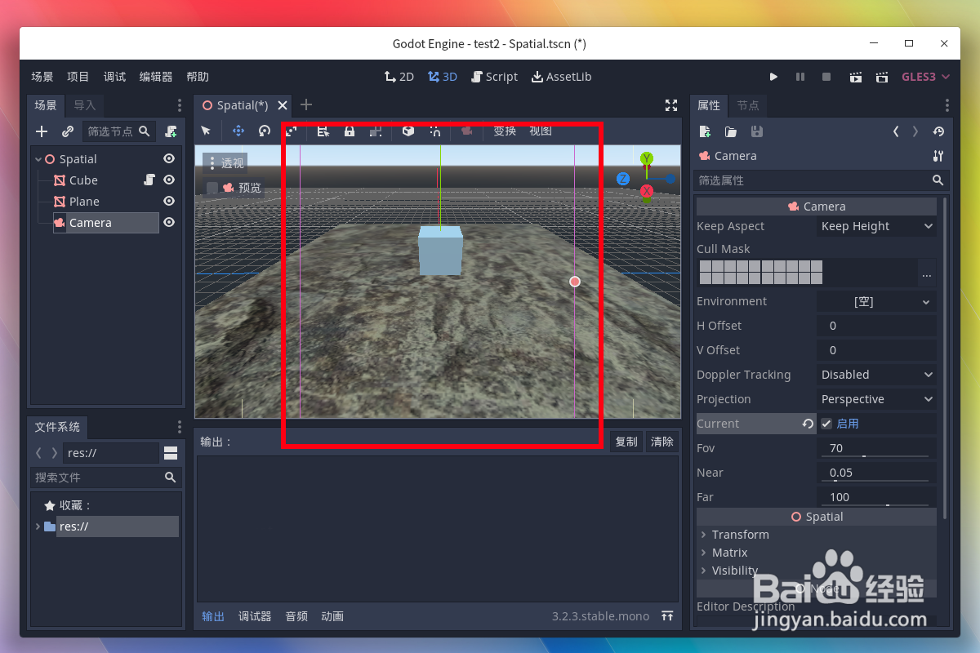Viewport: 980px width, 653px height.
Task: Open the 场景 menu
Action: click(42, 77)
